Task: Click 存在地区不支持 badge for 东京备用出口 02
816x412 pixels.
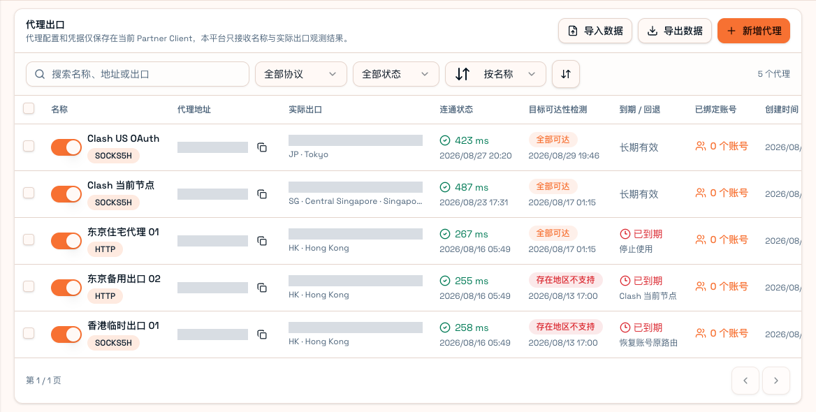Action: click(566, 280)
